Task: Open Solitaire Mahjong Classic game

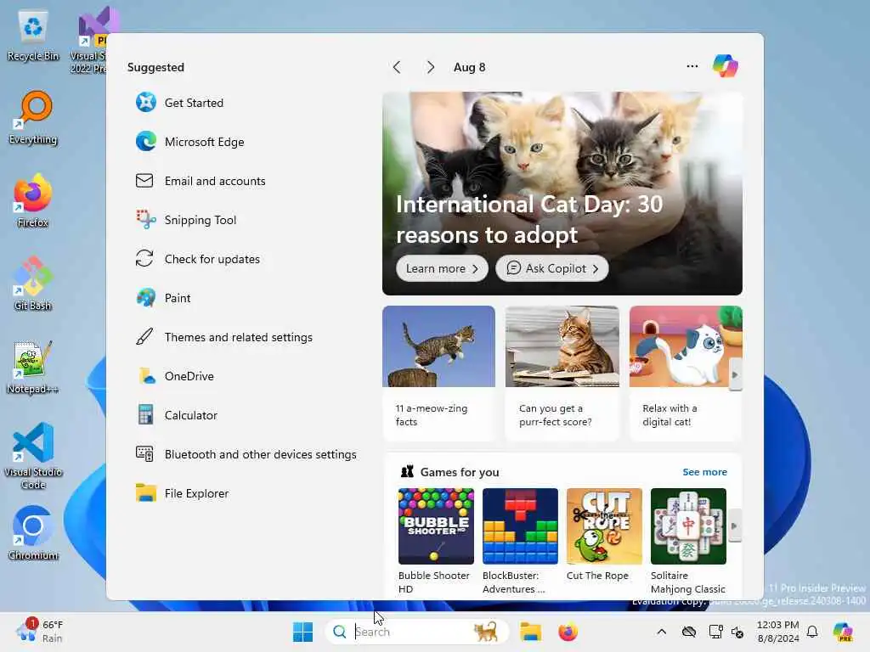Action: (688, 541)
